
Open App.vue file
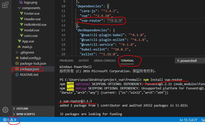tap(28, 41)
